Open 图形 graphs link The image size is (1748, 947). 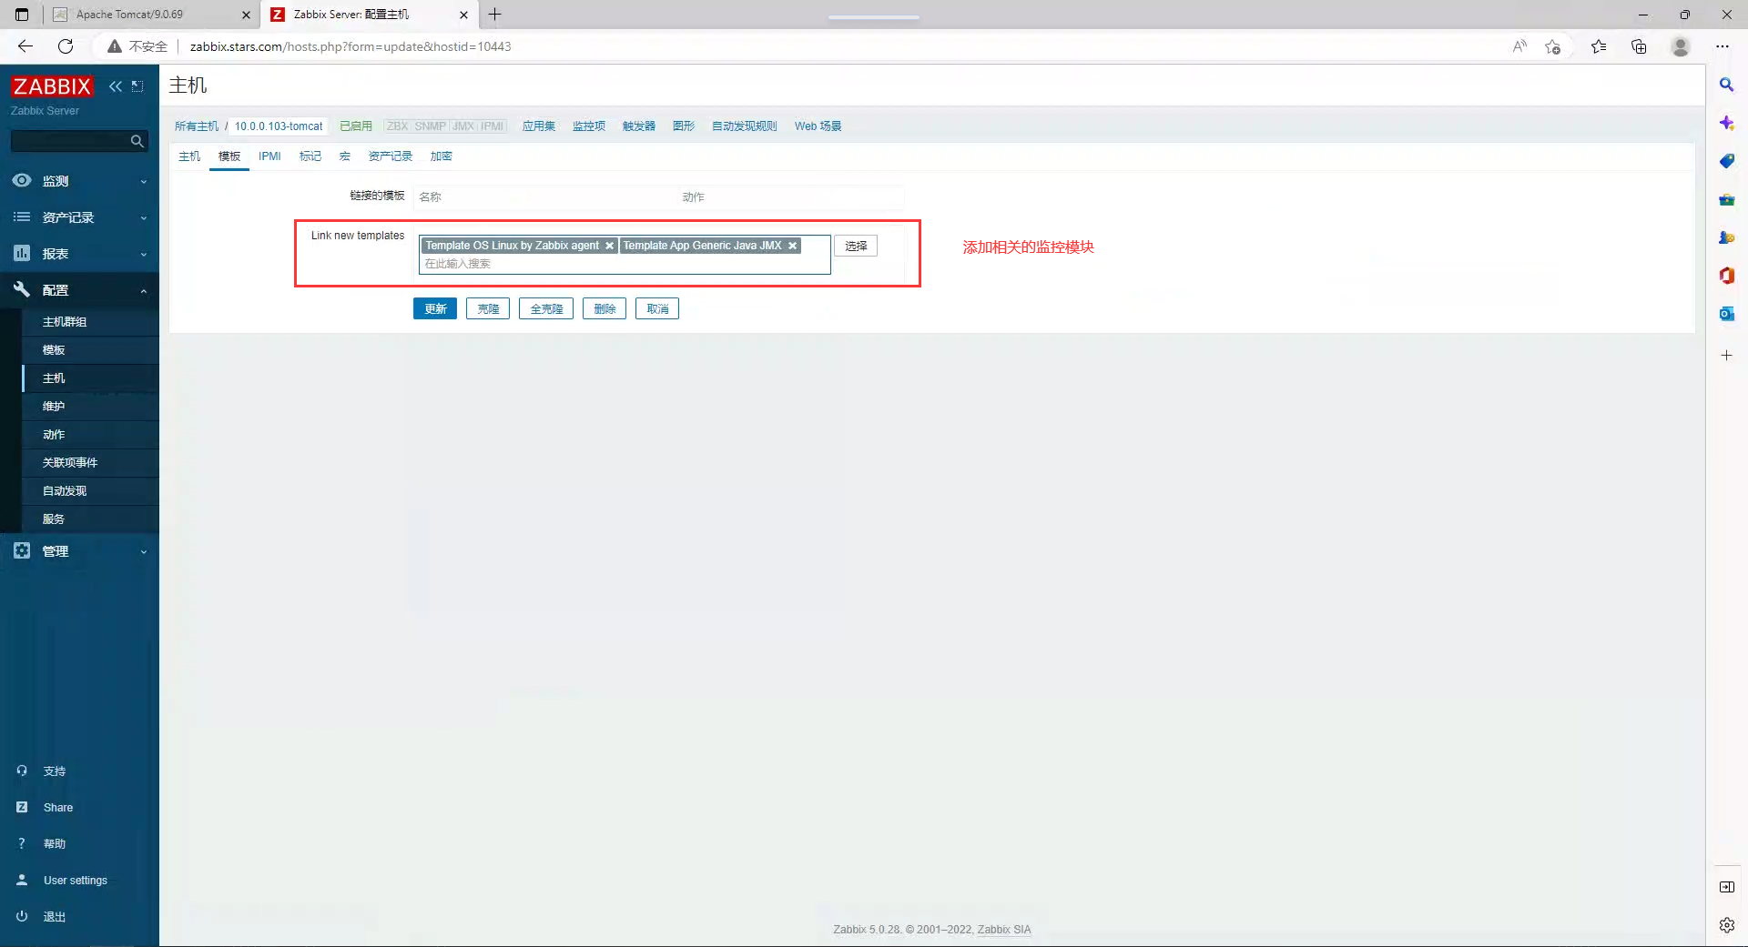684,126
